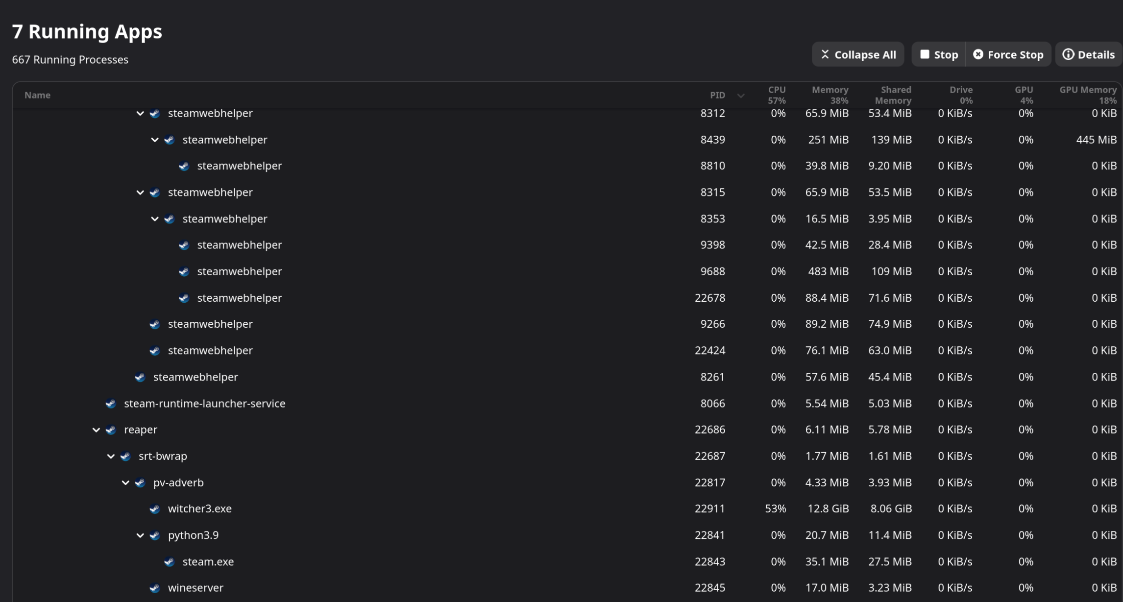This screenshot has width=1123, height=602.
Task: Click the Steam icon beside steamwebhelper PID 9688
Action: 184,271
